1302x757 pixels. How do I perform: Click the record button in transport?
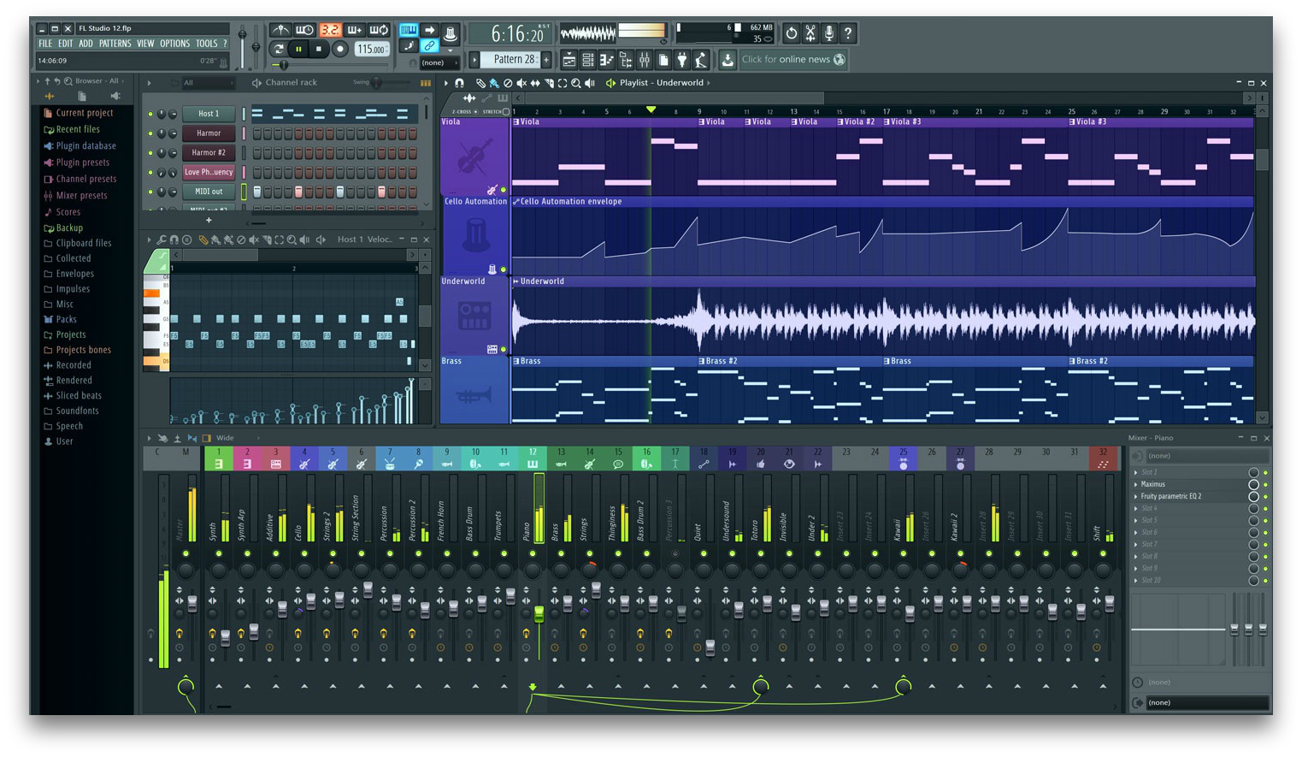click(340, 49)
